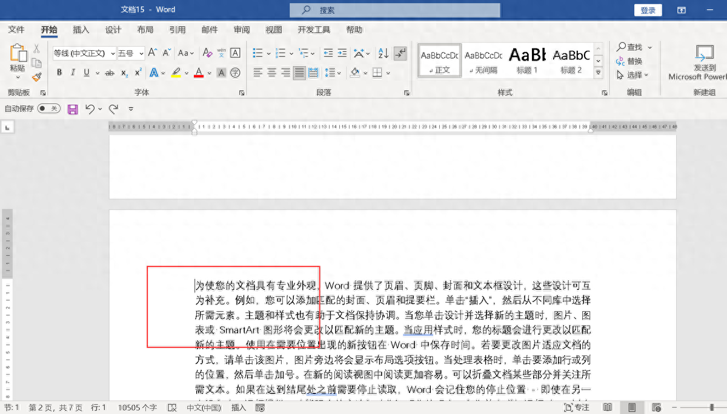Viewport: 727px width, 414px height.
Task: Open the phonetic guide (wén) tool
Action: coord(222,53)
